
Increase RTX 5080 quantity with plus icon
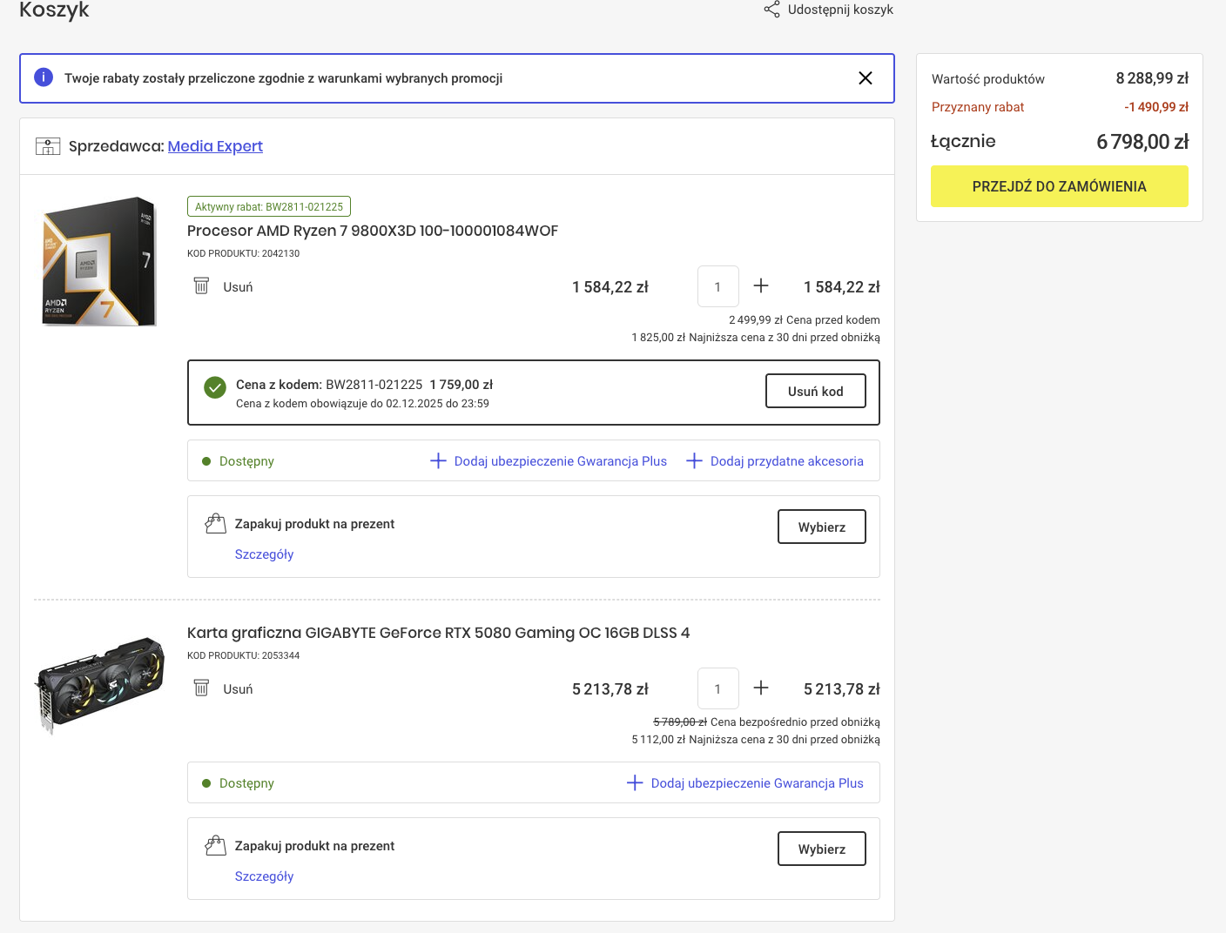tap(761, 688)
